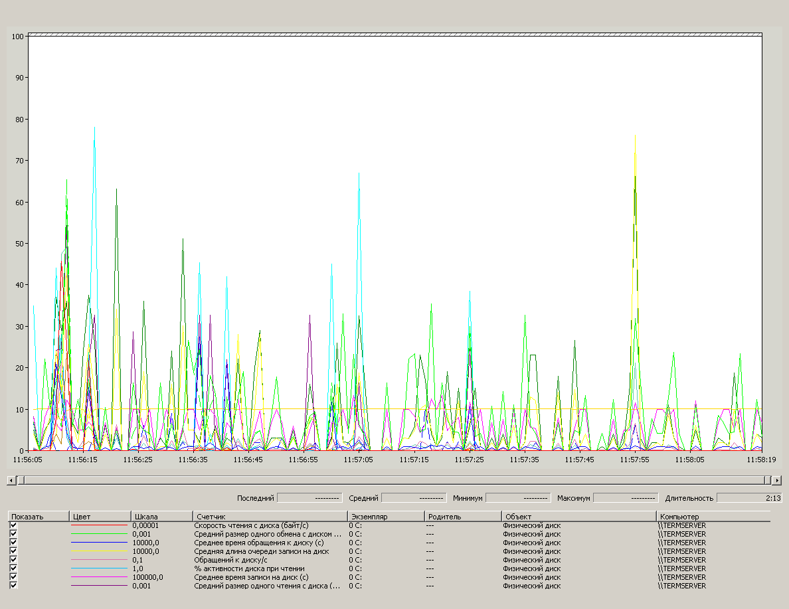The width and height of the screenshot is (789, 609).
Task: Sort by the "Цвет" column header
Action: click(100, 517)
